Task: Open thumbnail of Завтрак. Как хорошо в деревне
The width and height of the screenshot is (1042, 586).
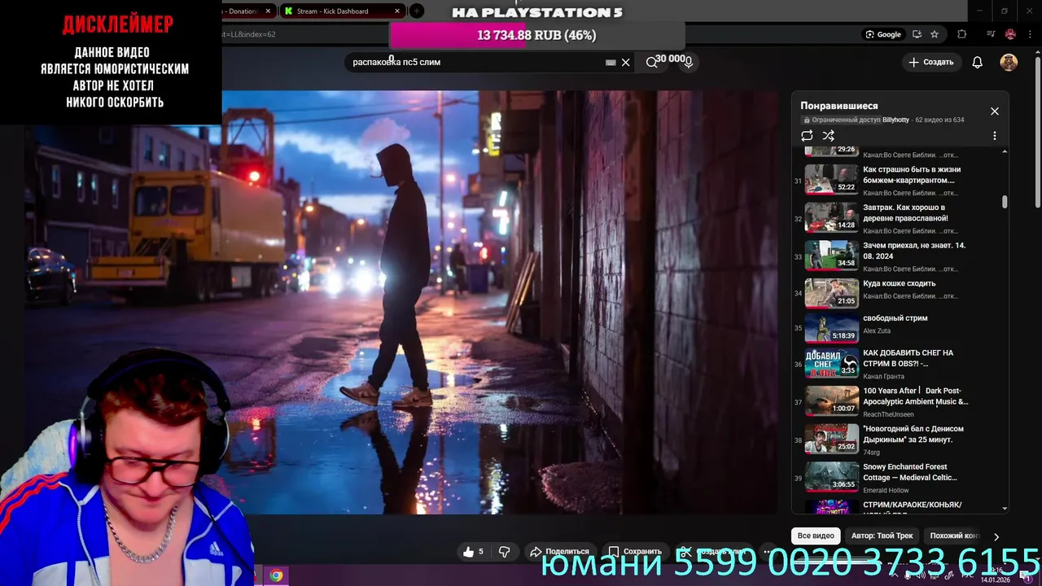Action: pos(831,217)
